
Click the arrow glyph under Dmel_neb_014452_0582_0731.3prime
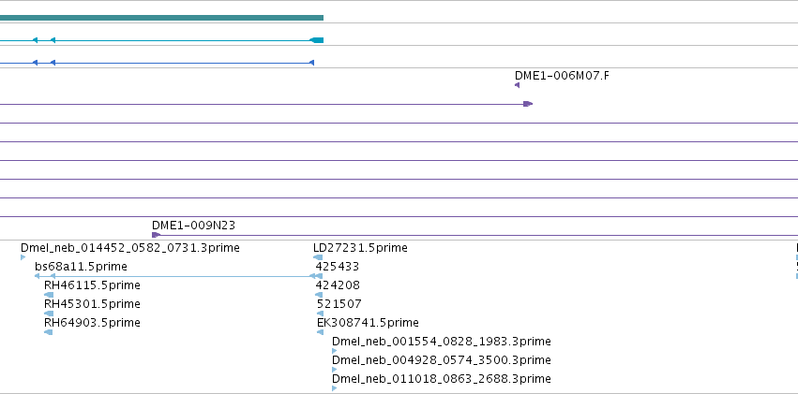tap(23, 257)
